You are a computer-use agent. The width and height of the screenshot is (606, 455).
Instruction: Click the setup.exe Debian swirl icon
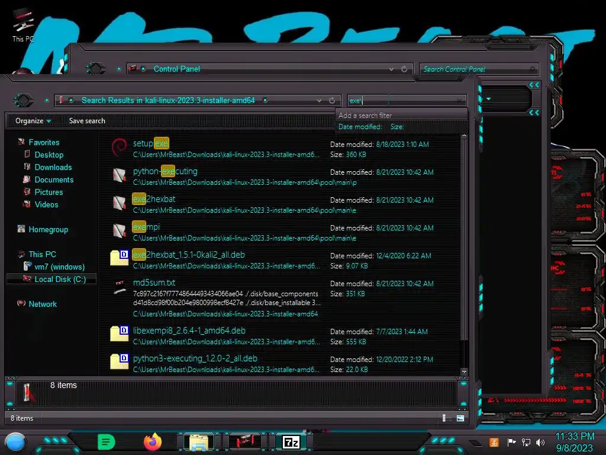pos(119,147)
